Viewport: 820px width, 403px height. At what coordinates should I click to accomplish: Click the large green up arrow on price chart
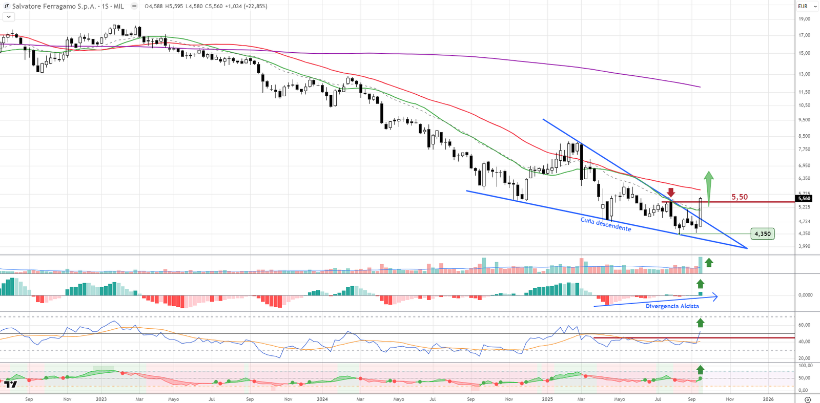(709, 186)
